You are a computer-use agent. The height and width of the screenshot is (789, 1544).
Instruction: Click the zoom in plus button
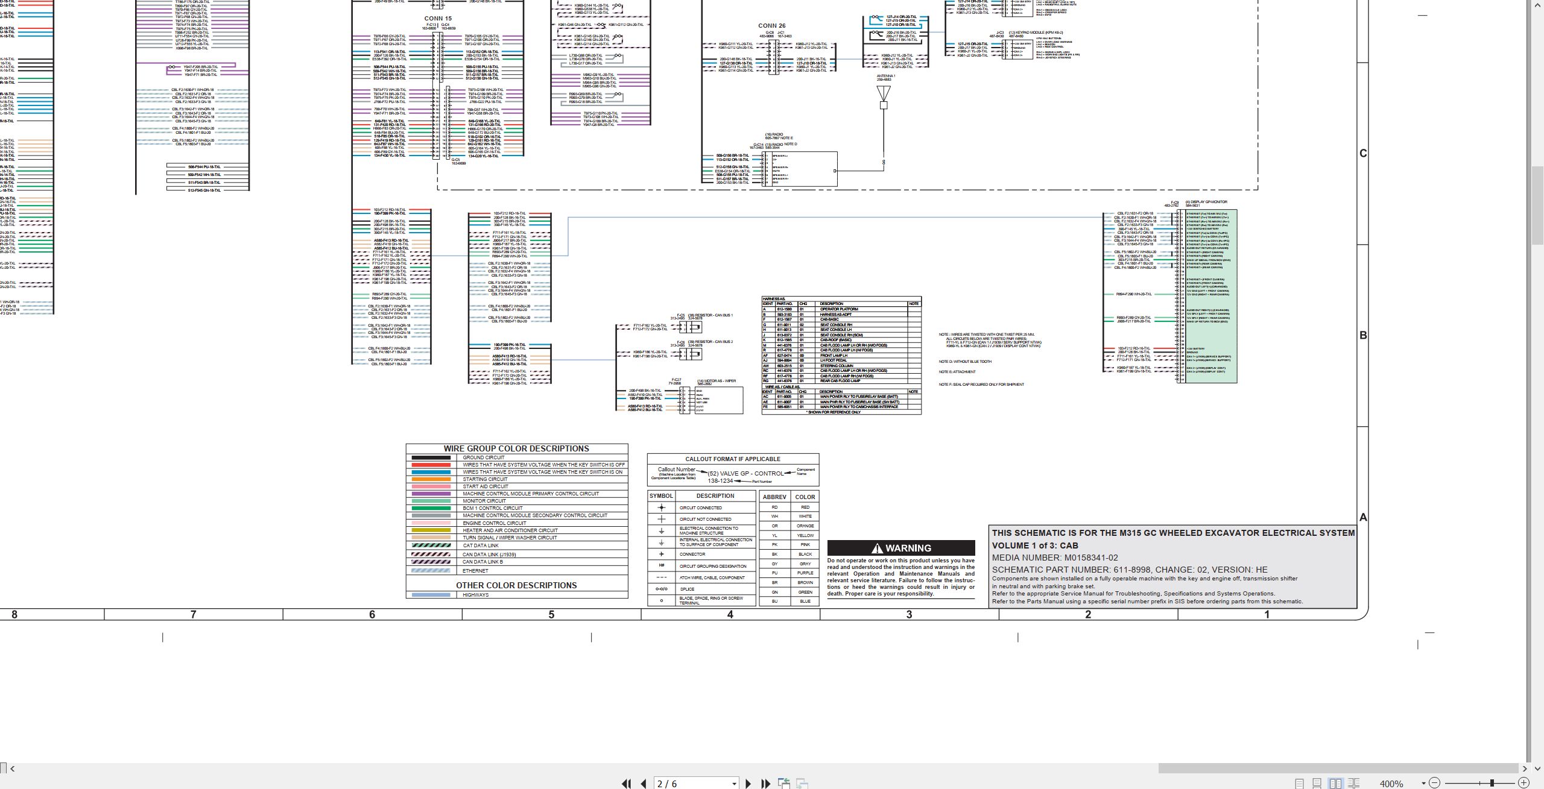(1523, 783)
